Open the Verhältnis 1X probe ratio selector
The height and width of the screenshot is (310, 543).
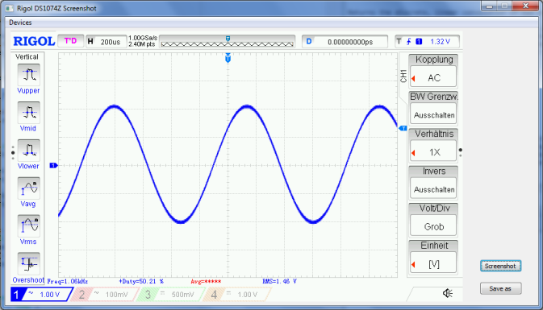coord(433,151)
